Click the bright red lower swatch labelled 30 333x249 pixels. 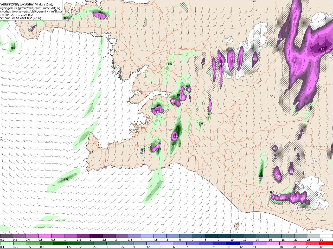point(326,243)
